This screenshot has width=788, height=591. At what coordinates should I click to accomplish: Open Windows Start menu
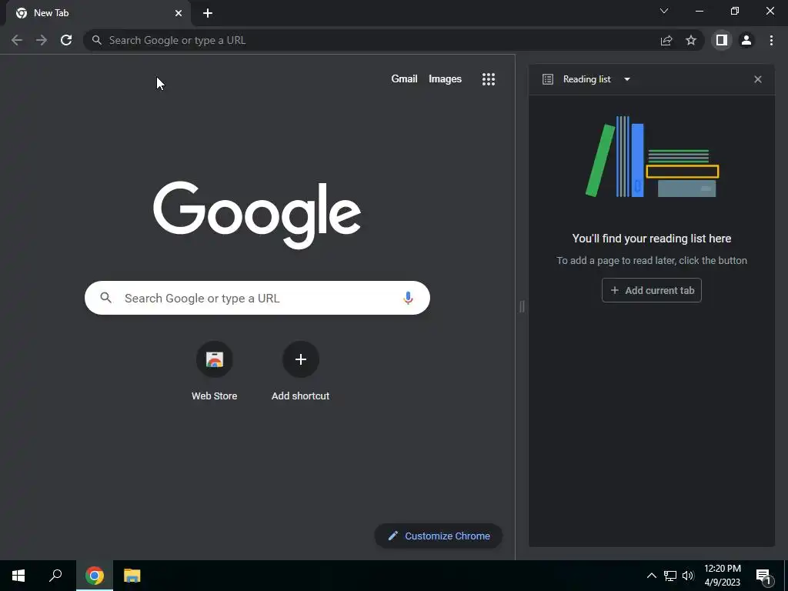pos(18,576)
